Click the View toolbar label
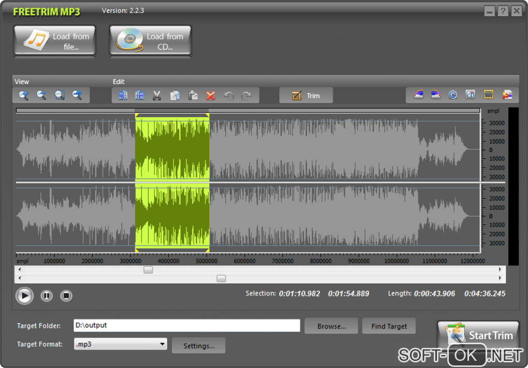The height and width of the screenshot is (368, 528). [x=22, y=82]
